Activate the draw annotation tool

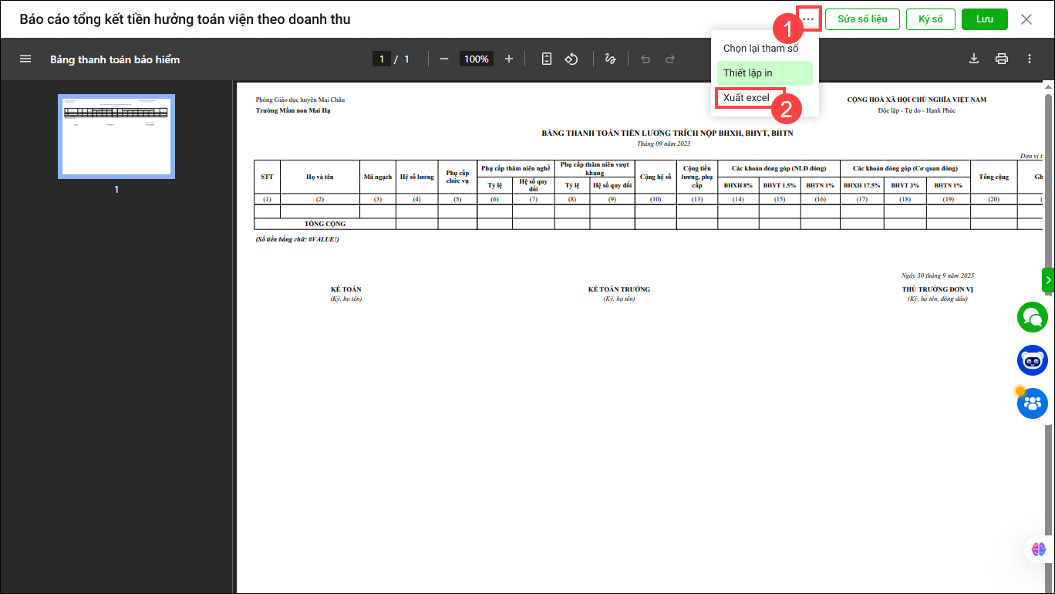tap(611, 59)
